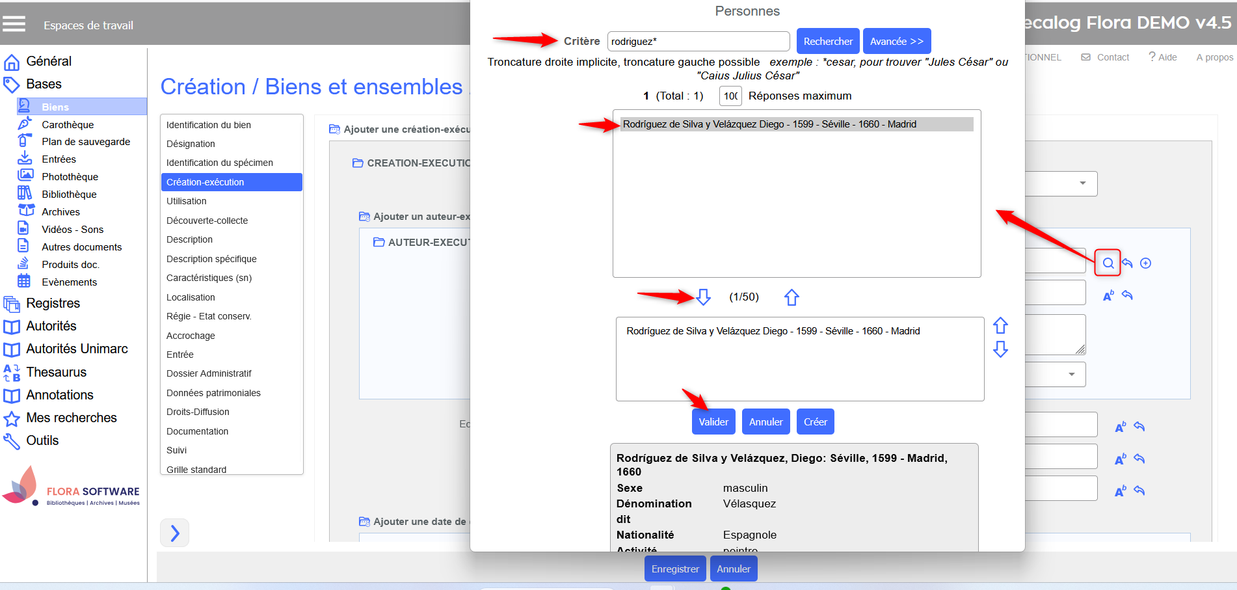Open Archives in the sidebar
1237x590 pixels.
60,212
